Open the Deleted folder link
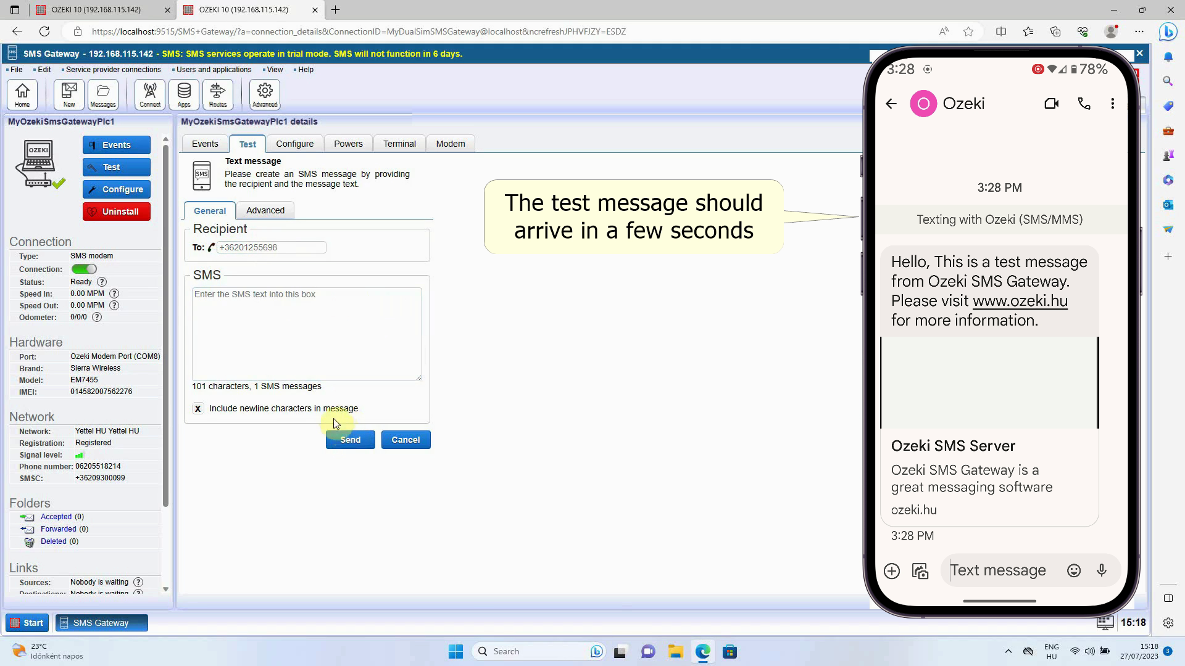Image resolution: width=1185 pixels, height=666 pixels. (53, 541)
